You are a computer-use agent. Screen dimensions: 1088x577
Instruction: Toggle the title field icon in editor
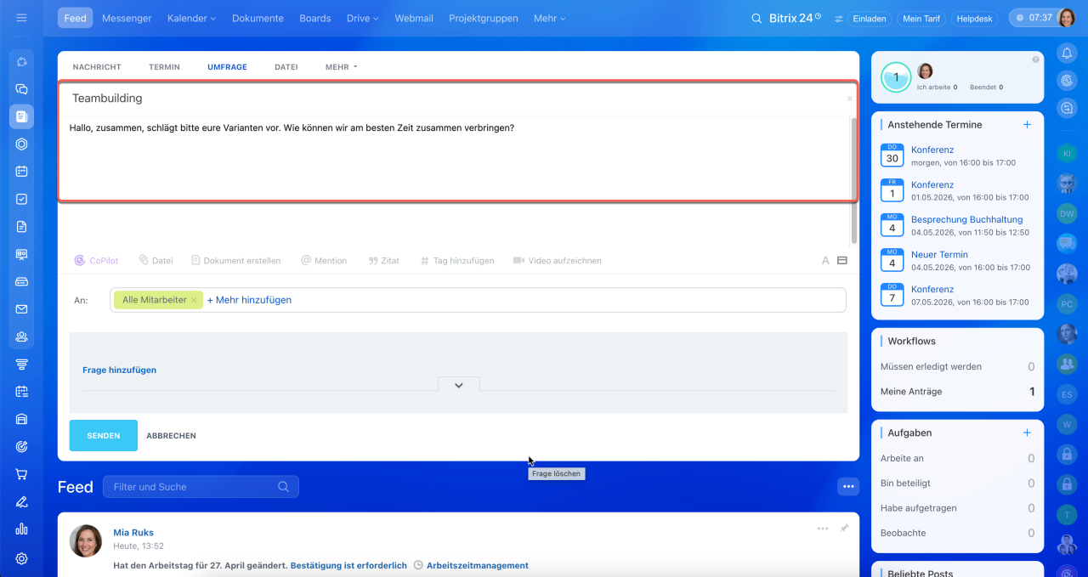(842, 261)
